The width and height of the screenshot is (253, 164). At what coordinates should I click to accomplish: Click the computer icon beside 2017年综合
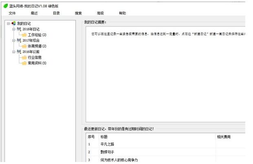click(19, 40)
